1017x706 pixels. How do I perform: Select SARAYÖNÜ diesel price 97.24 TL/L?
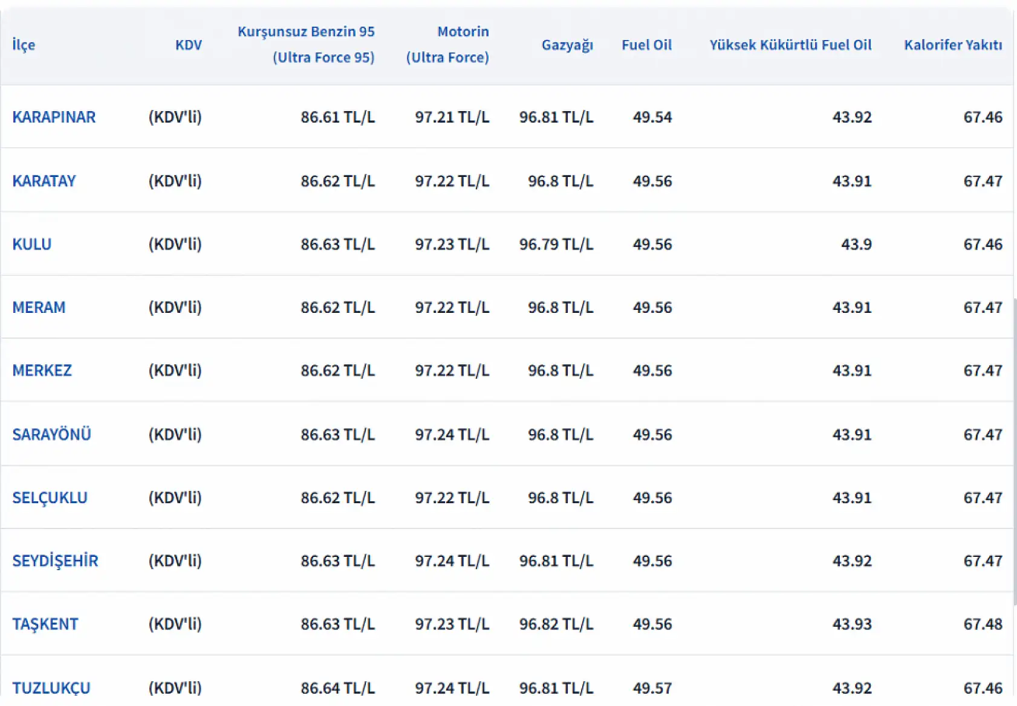pos(452,435)
